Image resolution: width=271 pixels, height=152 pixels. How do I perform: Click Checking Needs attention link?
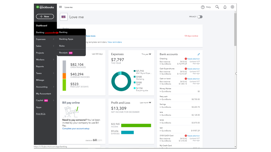pos(193,59)
